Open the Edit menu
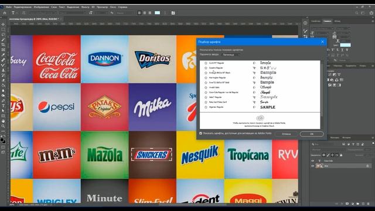Screen dimensions: 375x211 (23, 7)
